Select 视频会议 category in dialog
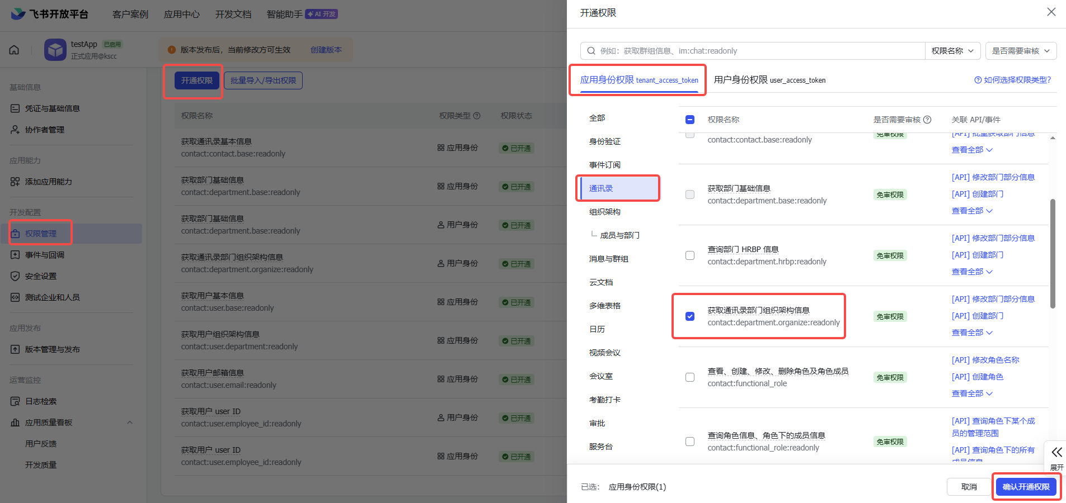This screenshot has height=503, width=1066. click(x=605, y=353)
